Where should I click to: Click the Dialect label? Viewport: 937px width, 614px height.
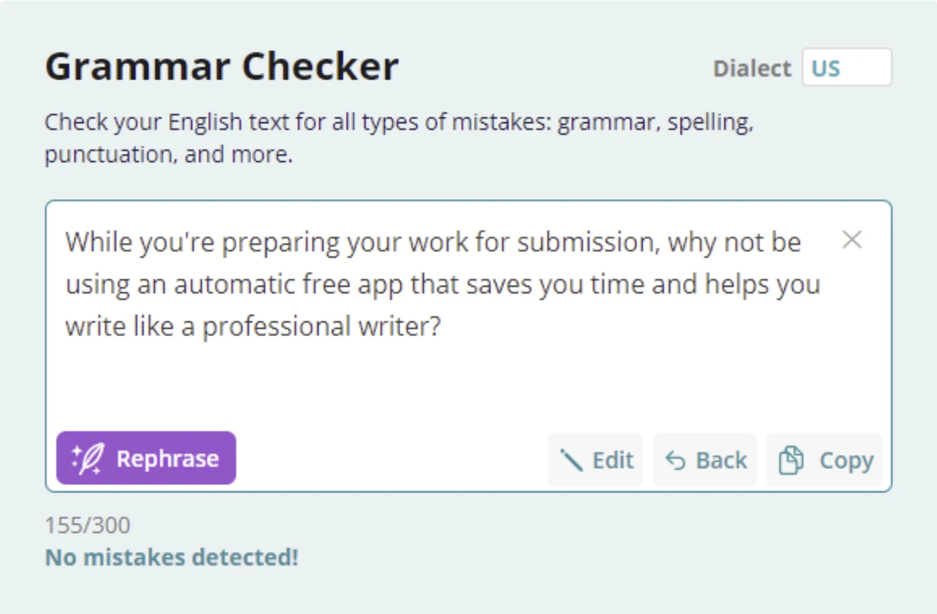(751, 68)
